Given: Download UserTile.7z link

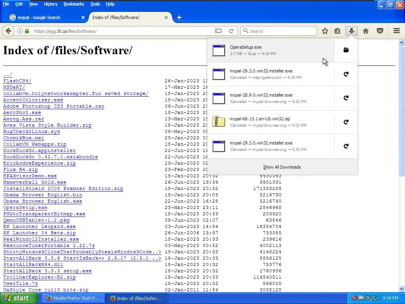Looking at the screenshot, I should 21,283.
